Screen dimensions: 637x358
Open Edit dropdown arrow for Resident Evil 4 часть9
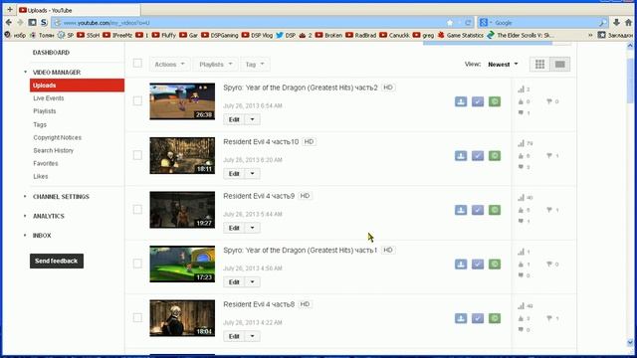tap(252, 228)
